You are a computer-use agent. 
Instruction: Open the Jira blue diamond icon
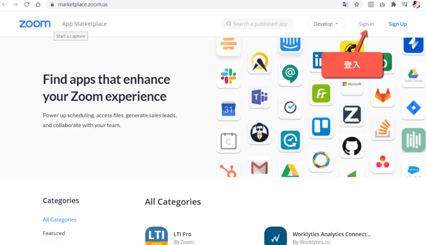[414, 108]
